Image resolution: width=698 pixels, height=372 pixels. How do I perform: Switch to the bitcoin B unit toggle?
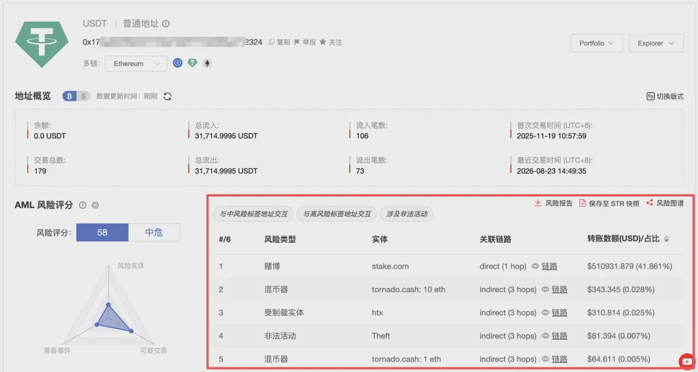pyautogui.click(x=69, y=96)
